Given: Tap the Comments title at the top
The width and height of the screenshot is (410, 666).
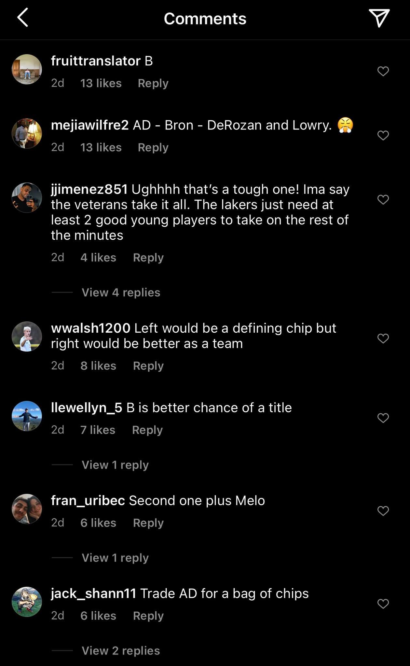Looking at the screenshot, I should (205, 19).
